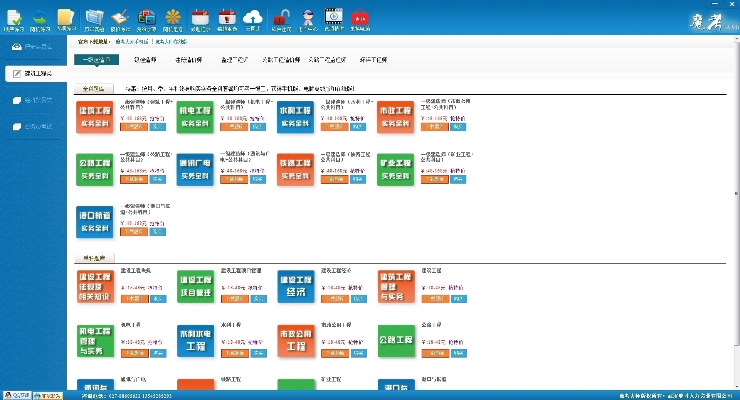
Task: Buy 公路工程 single subject
Action: (459, 353)
